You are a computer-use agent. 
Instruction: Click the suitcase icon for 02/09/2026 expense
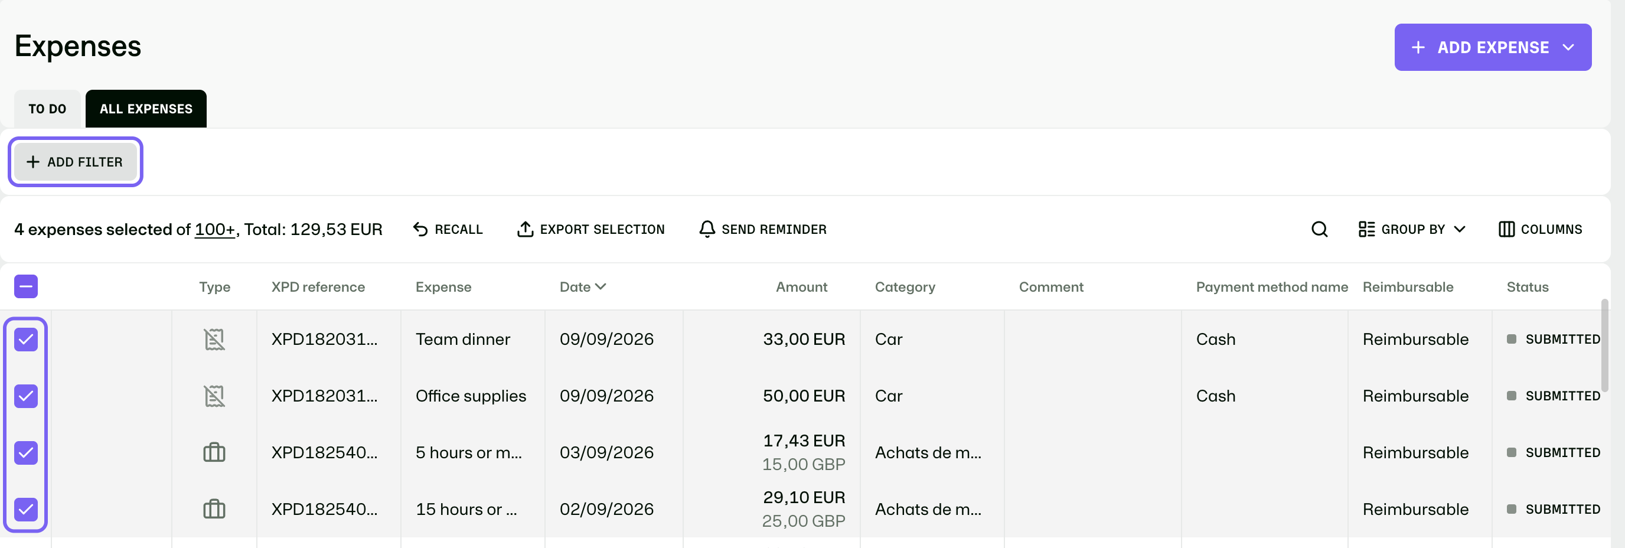[x=214, y=509]
